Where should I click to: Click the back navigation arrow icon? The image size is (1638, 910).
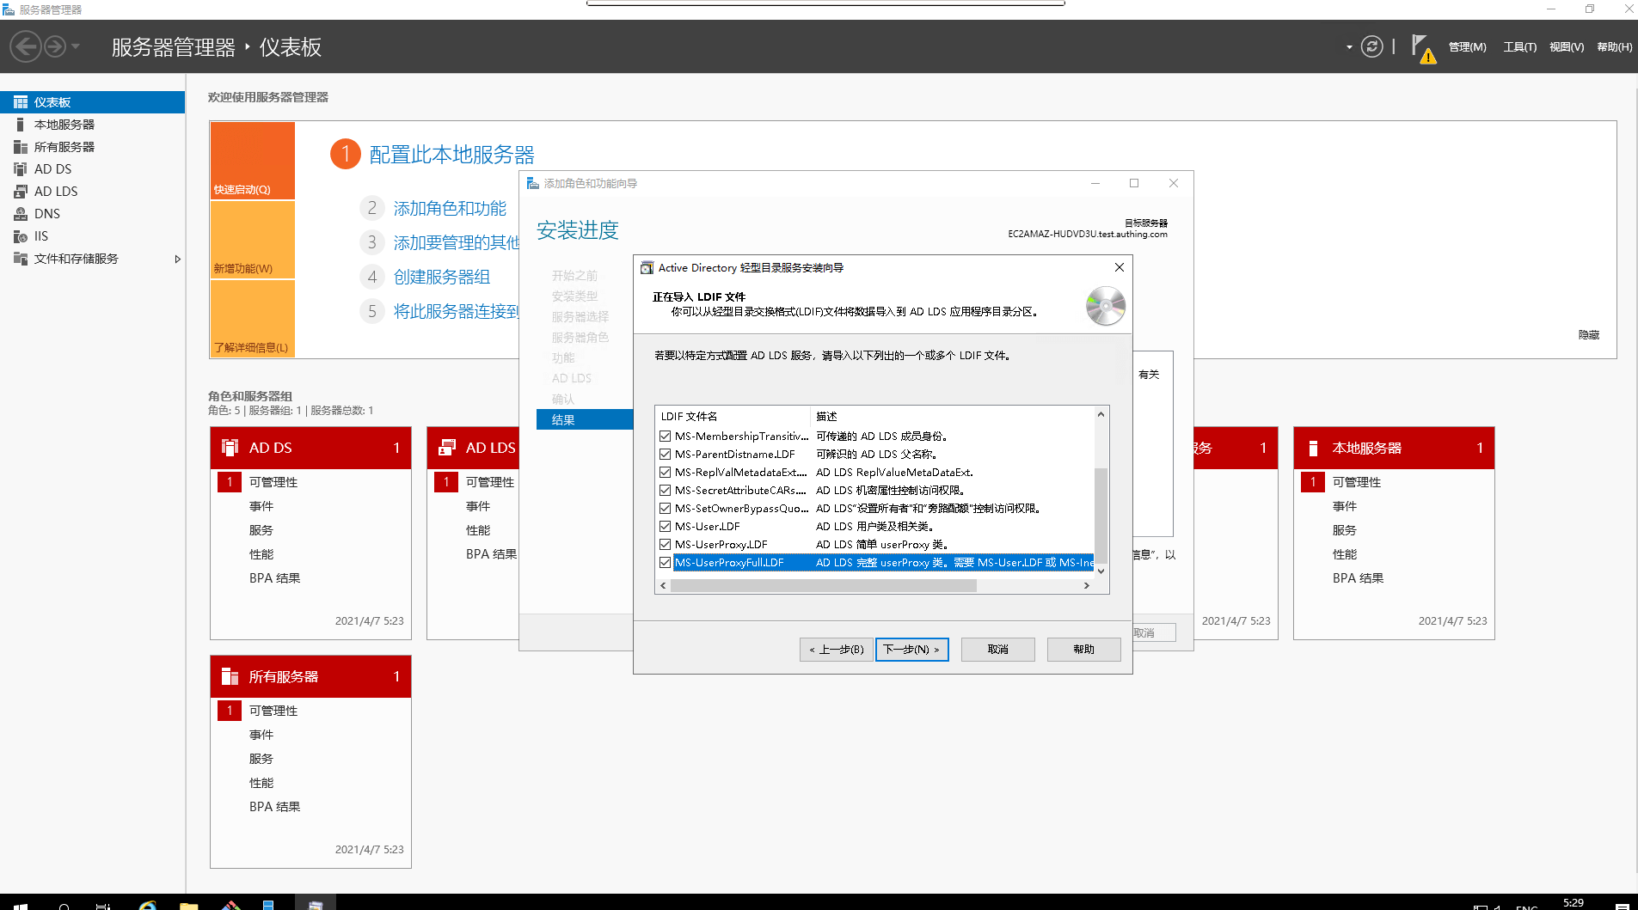[x=26, y=46]
